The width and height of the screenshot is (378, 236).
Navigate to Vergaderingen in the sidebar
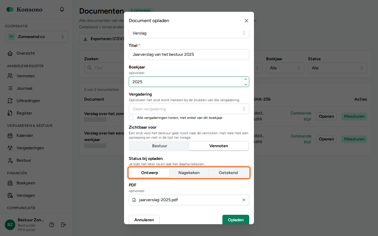[x=37, y=148]
